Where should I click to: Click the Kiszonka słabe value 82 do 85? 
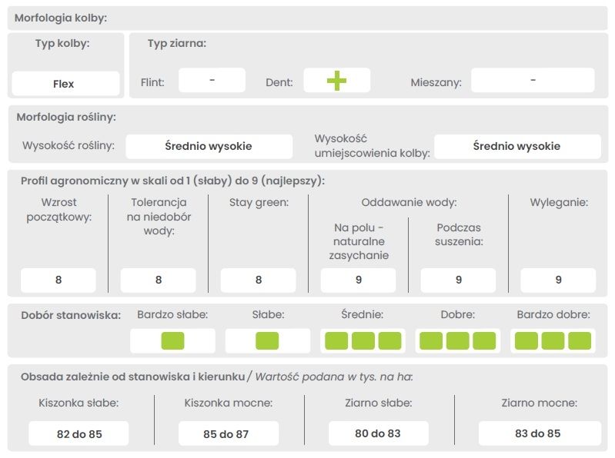point(79,434)
